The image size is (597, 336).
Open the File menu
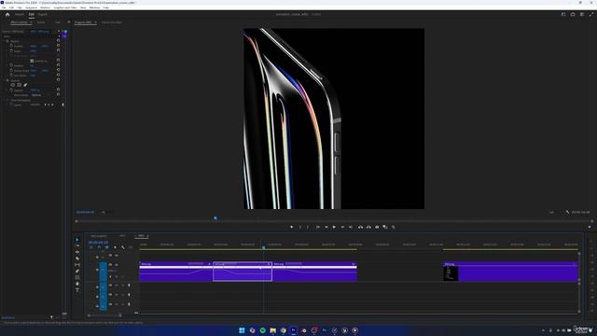[4, 7]
